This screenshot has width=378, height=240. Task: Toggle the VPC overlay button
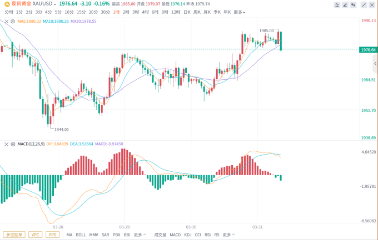pos(35,234)
